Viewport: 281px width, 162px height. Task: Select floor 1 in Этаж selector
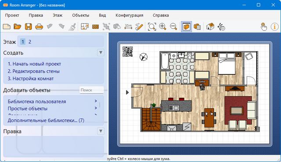click(x=22, y=42)
